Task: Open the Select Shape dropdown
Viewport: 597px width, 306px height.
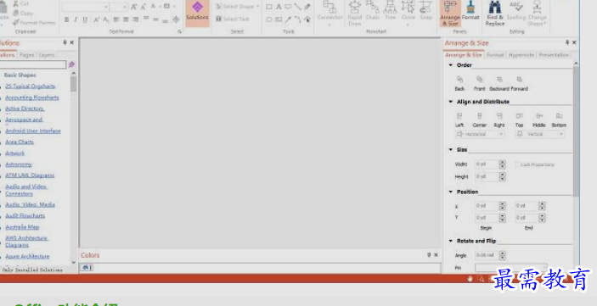Action: click(x=238, y=7)
